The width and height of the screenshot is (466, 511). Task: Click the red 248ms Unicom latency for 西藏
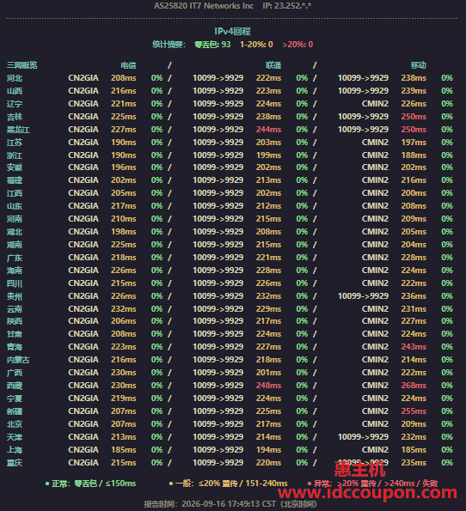[x=268, y=386]
